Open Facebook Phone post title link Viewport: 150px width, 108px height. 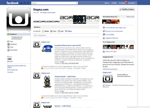tap(68, 46)
